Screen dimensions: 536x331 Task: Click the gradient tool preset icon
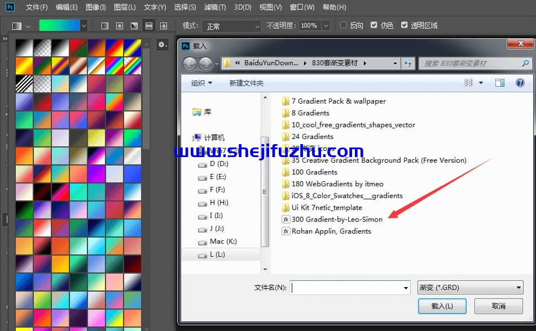[x=16, y=26]
